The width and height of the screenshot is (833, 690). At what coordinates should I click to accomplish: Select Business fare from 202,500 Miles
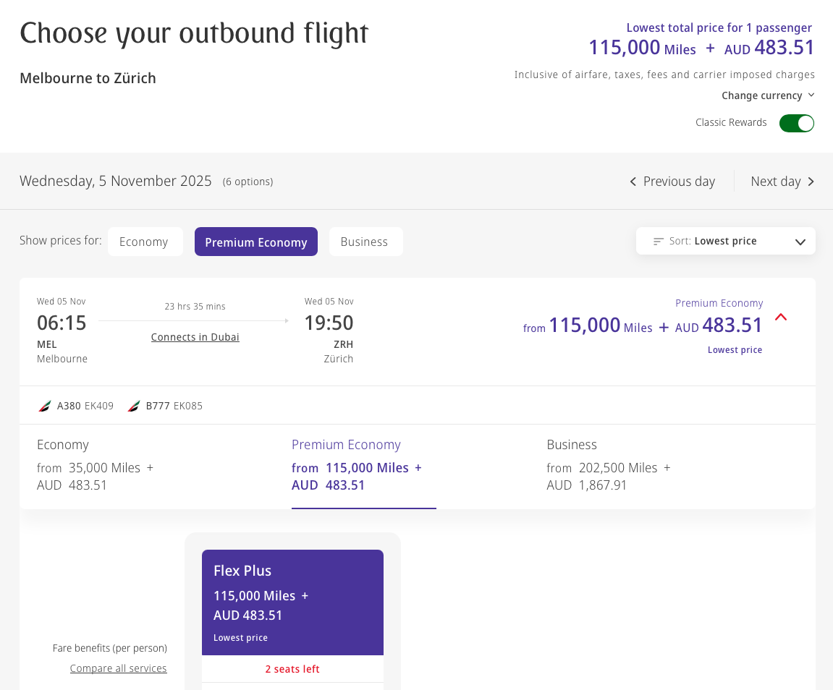pos(609,466)
